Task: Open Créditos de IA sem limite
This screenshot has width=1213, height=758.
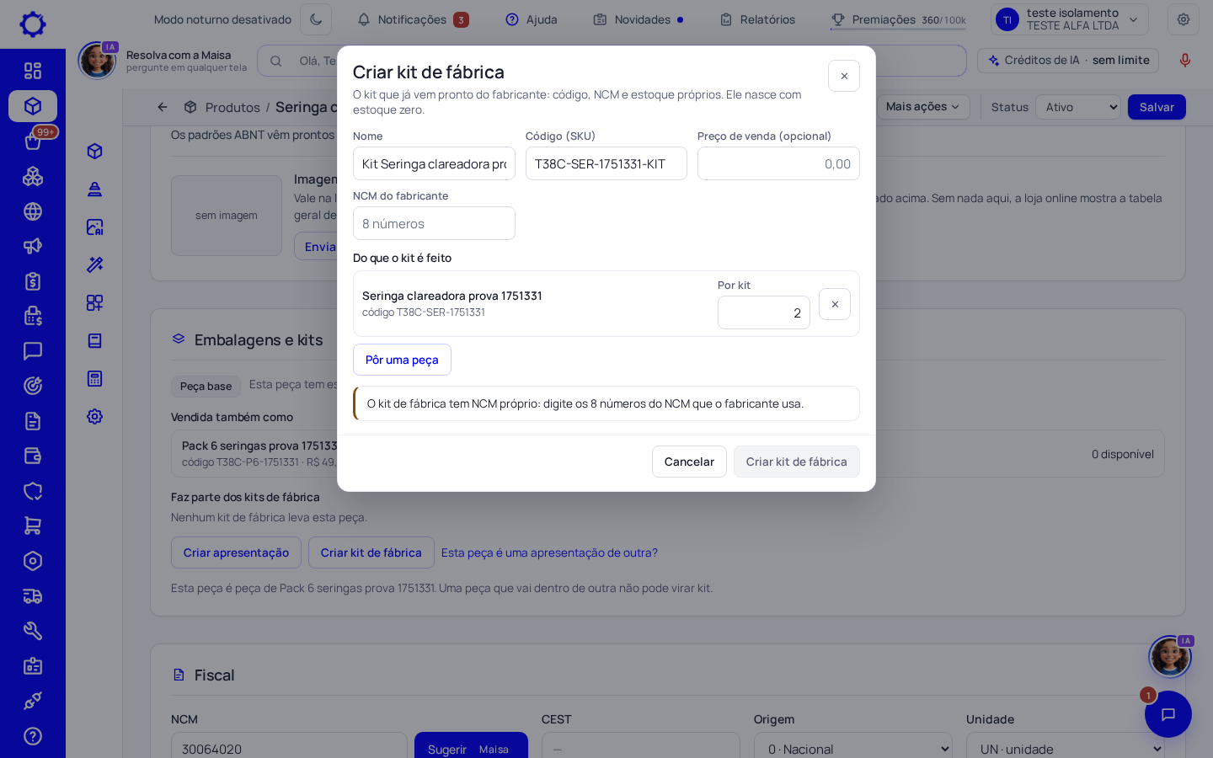Action: click(x=1068, y=61)
